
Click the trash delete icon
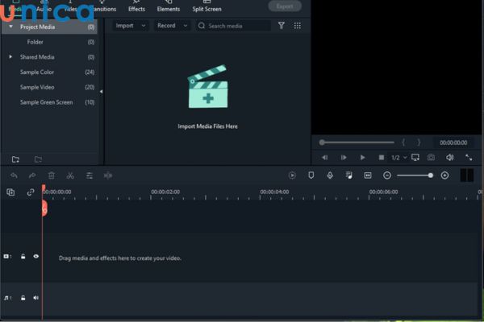[52, 175]
